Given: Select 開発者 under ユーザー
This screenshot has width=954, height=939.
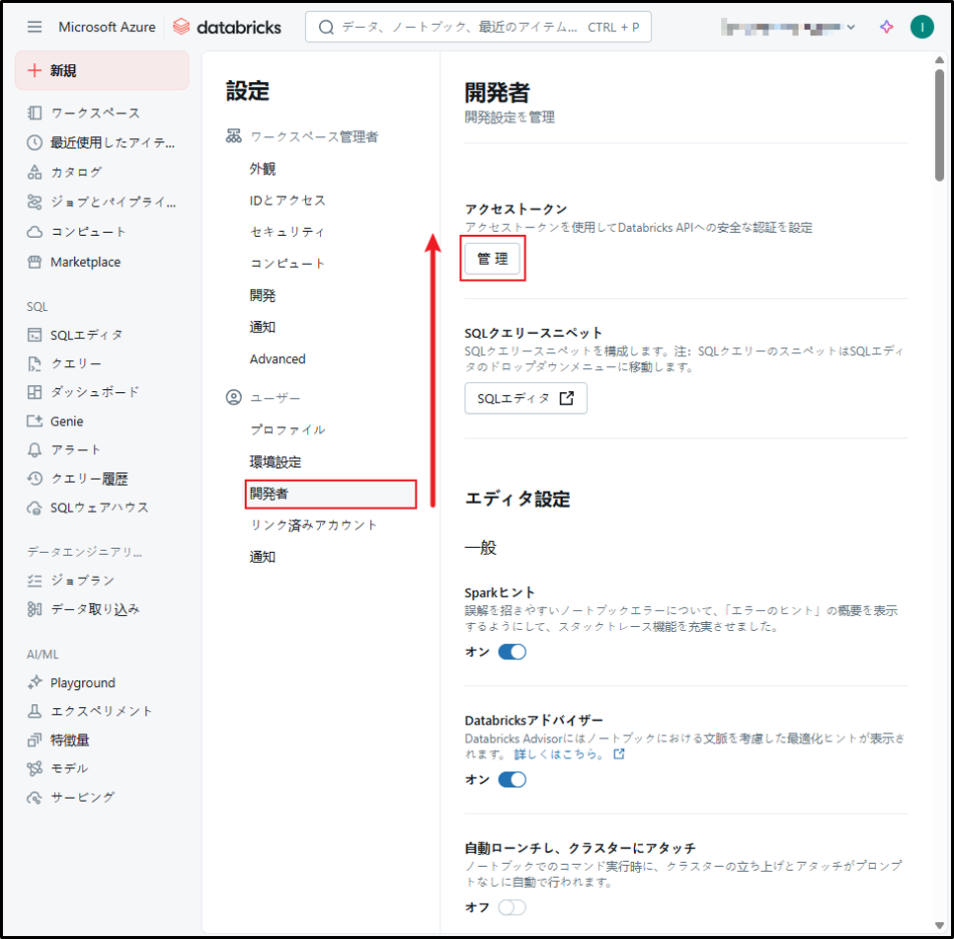Looking at the screenshot, I should 331,494.
